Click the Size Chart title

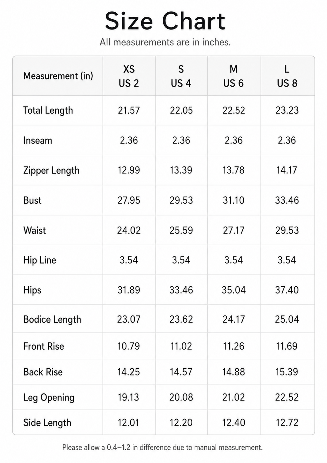pyautogui.click(x=165, y=21)
